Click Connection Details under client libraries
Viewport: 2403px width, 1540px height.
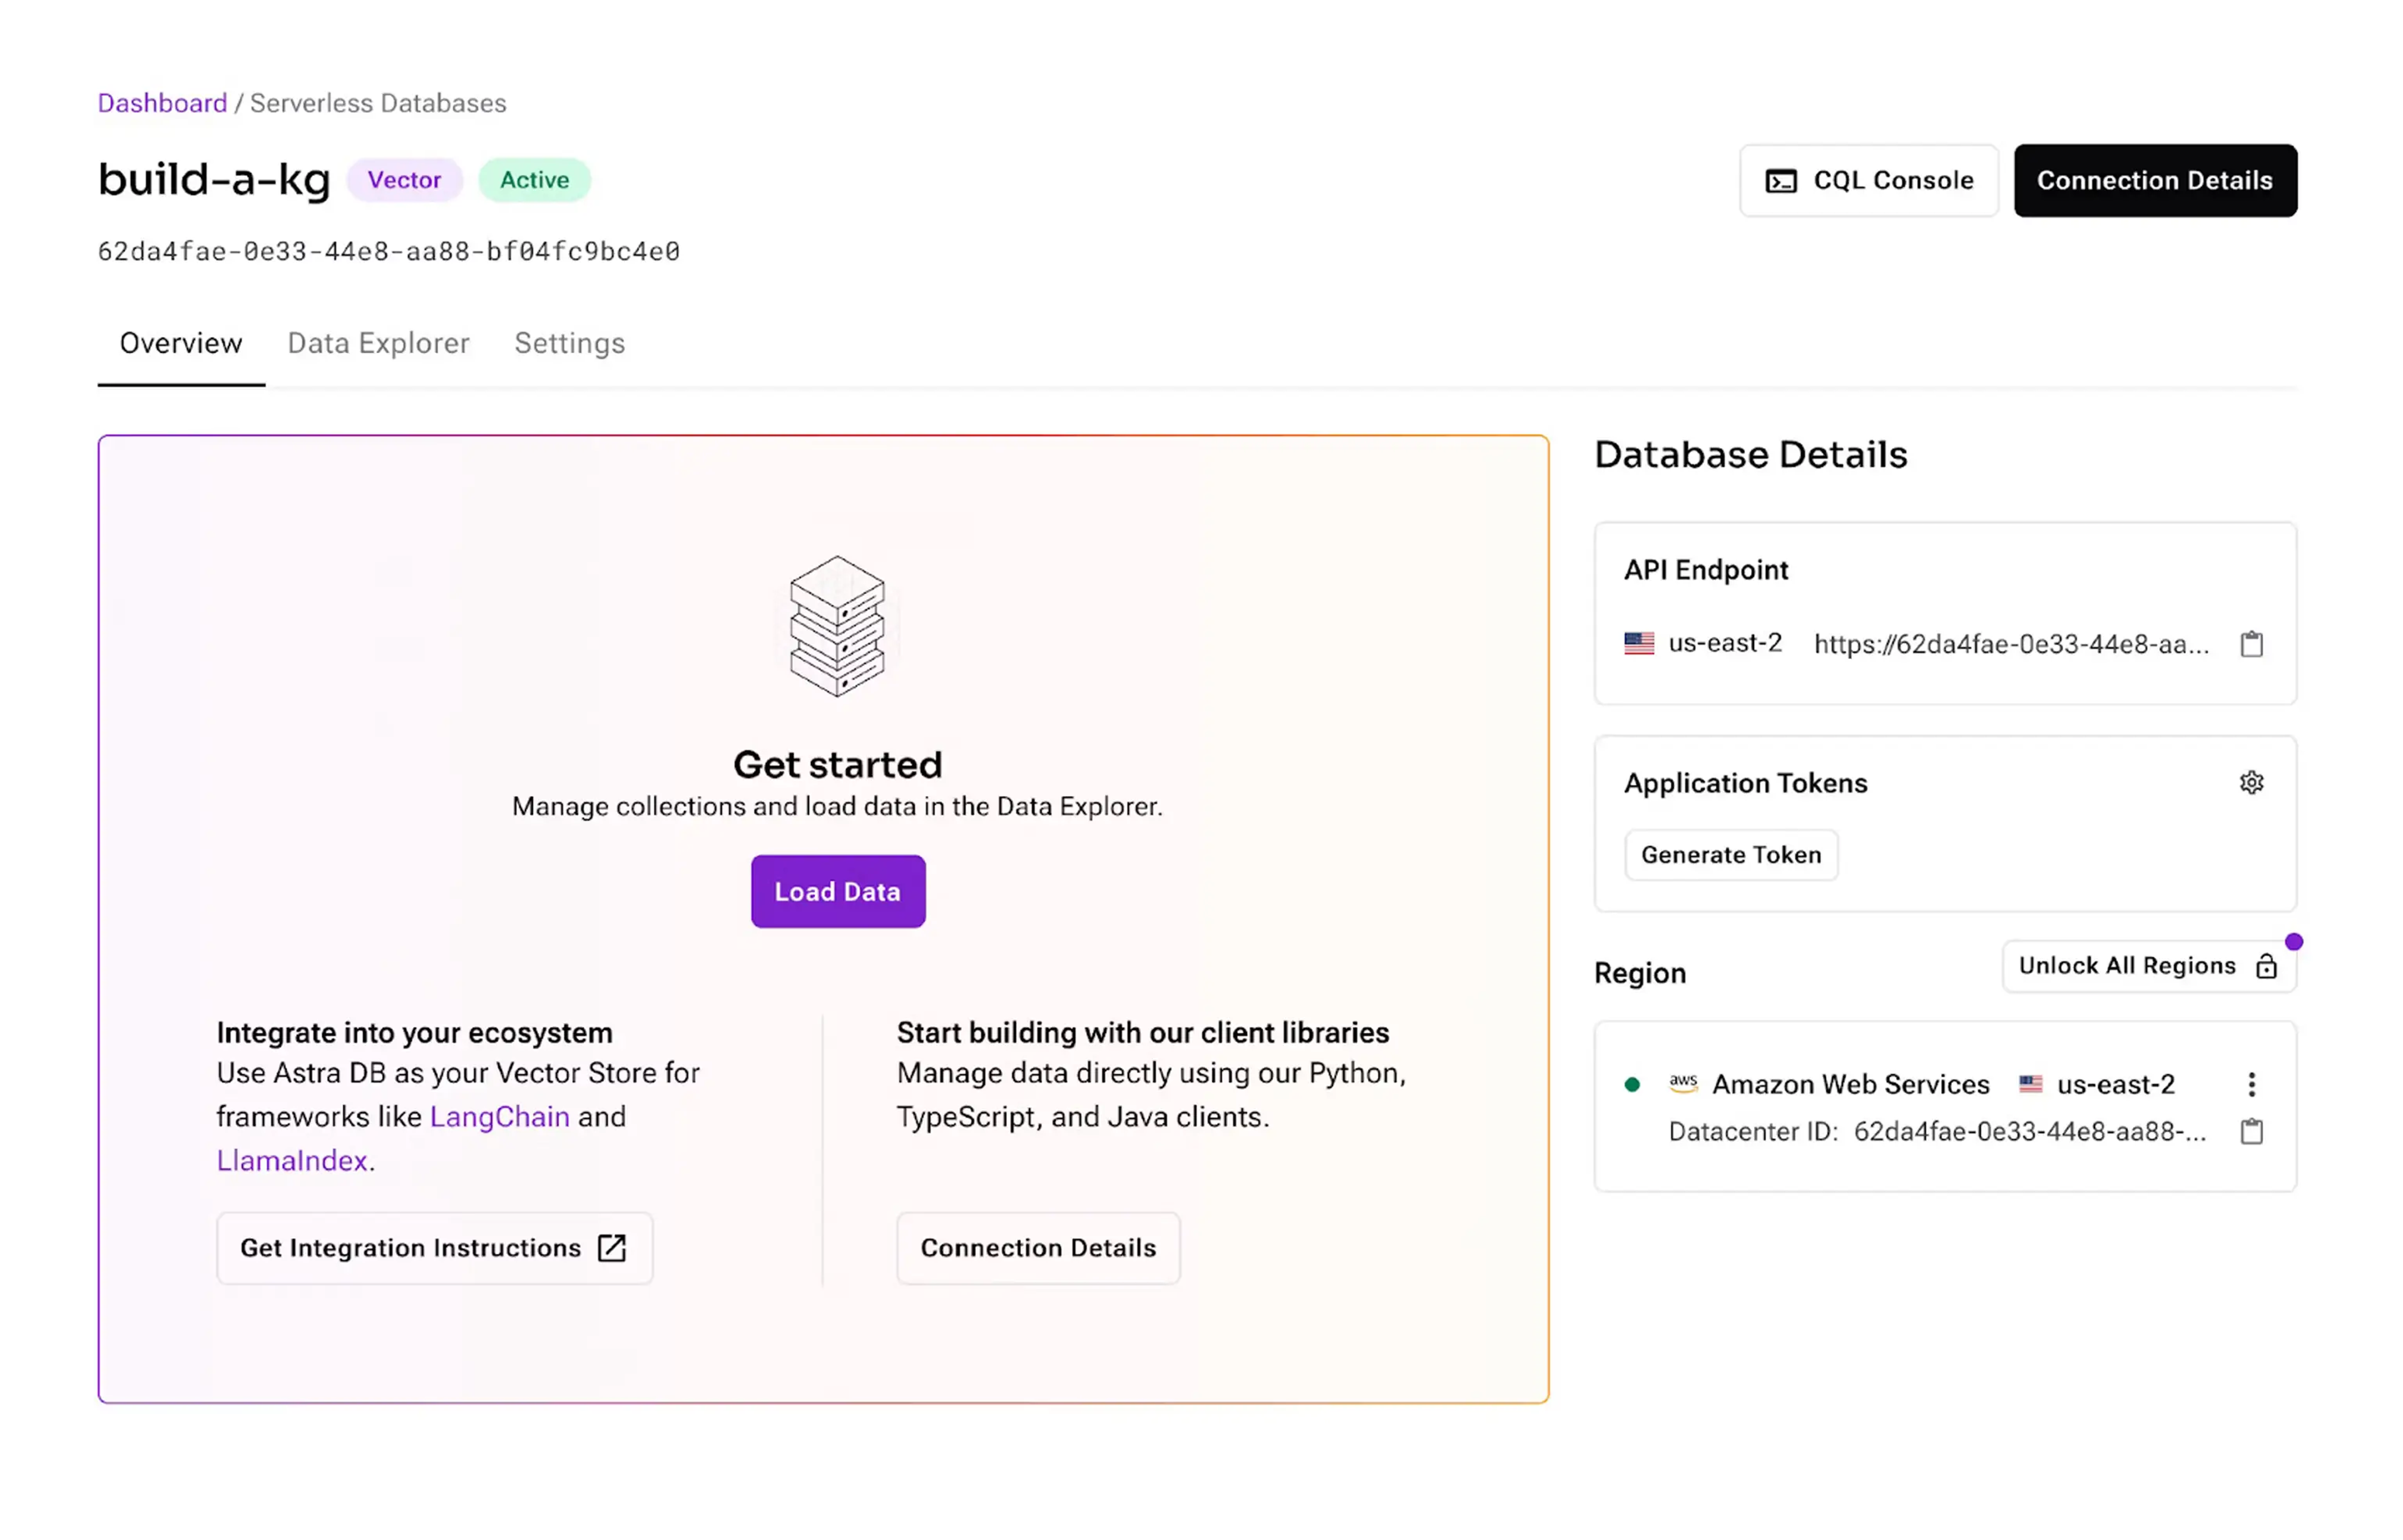tap(1037, 1248)
